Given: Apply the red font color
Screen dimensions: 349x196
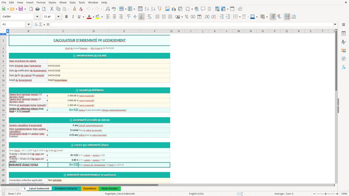Looking at the screenshot, I should (x=89, y=17).
